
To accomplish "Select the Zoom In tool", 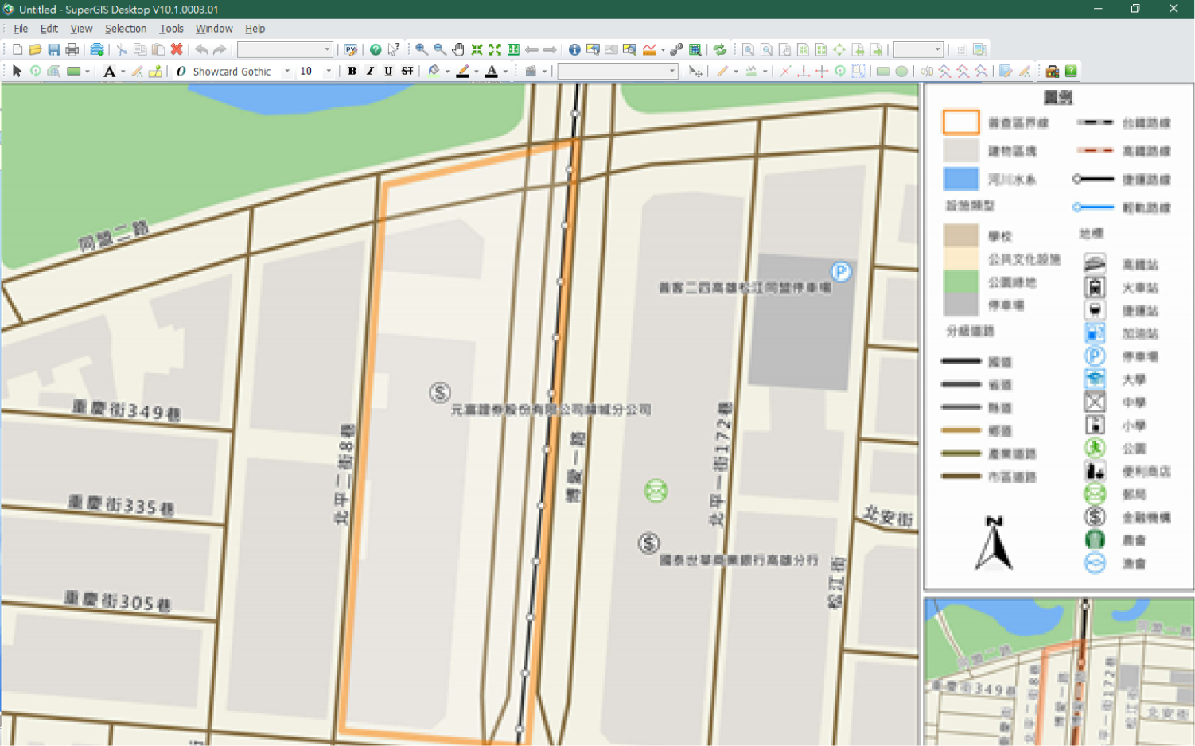I will 421,49.
